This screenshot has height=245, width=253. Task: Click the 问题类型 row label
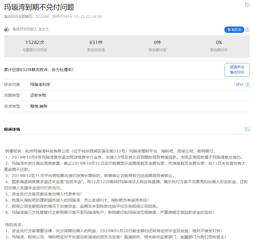click(x=12, y=95)
